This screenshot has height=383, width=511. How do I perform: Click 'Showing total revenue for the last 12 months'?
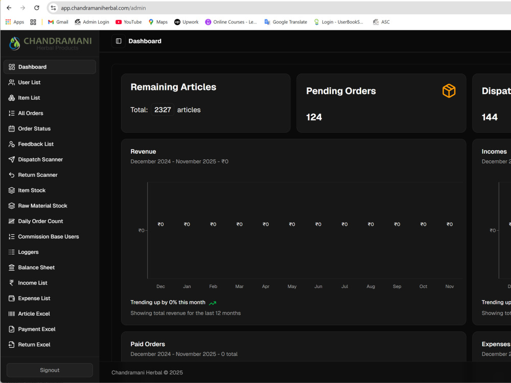[x=185, y=313]
